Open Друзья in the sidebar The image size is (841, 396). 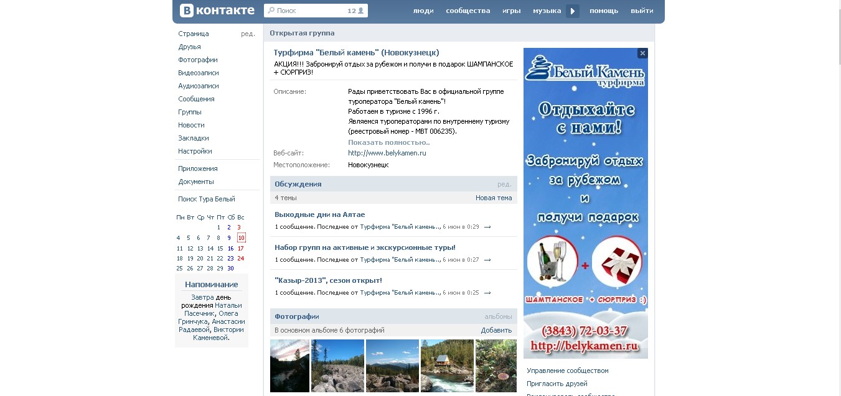coord(189,47)
